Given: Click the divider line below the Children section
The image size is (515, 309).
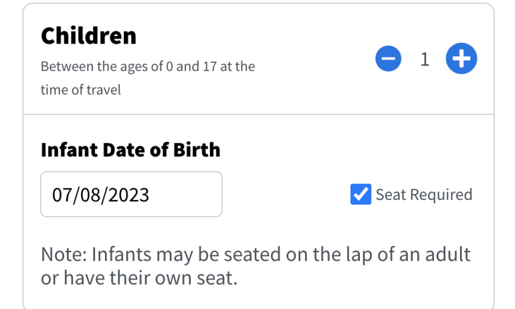Looking at the screenshot, I should [258, 114].
